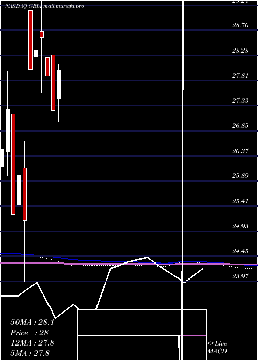258x361 pixels.
Task: Click the 24.93 price axis label
Action: (x=240, y=226)
